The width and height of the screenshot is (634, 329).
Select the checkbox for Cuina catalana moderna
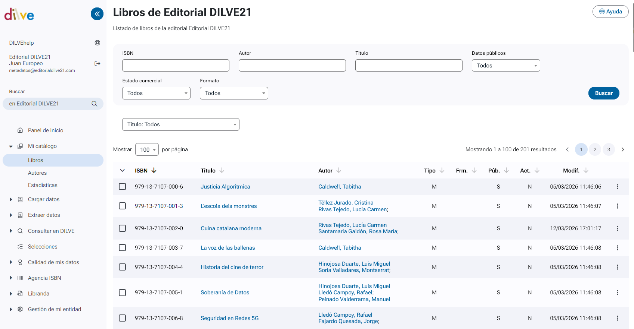(122, 228)
